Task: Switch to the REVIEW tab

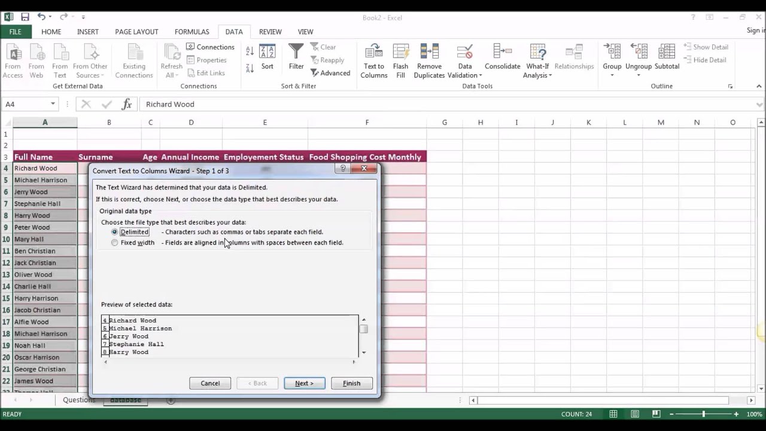Action: click(270, 32)
